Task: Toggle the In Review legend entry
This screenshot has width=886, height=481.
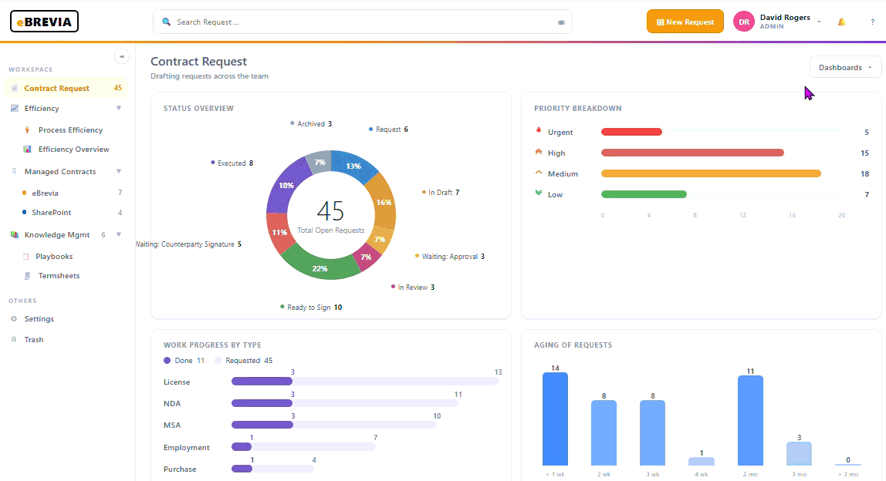Action: point(412,288)
